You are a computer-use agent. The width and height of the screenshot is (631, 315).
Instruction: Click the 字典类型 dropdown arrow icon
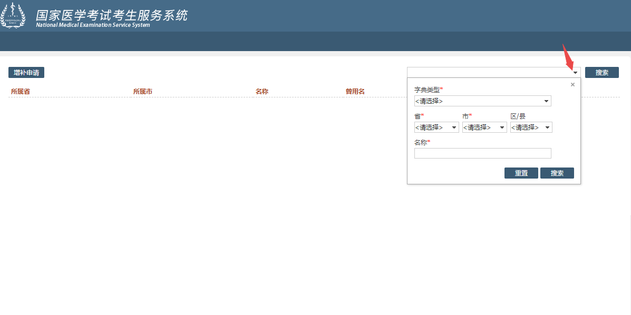pos(546,101)
